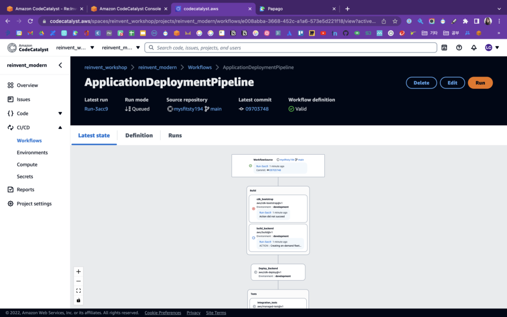Unlock the workflow canvas lock
Viewport: 507px width, 317px height.
click(78, 300)
